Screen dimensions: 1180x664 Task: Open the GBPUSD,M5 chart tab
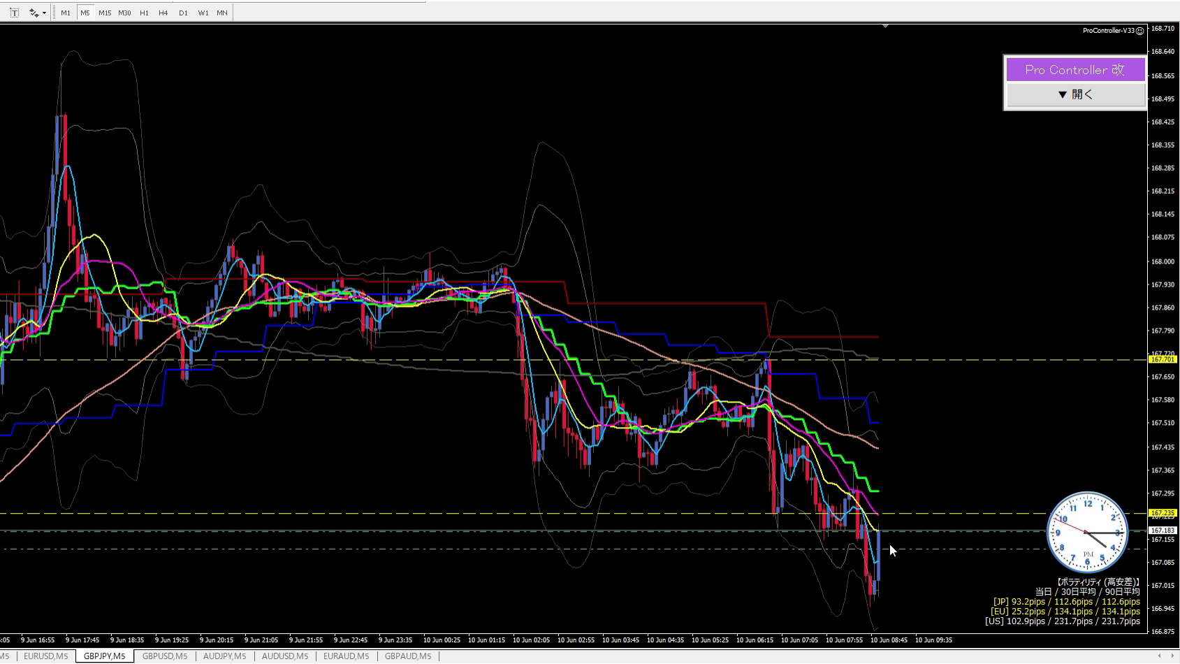(165, 656)
